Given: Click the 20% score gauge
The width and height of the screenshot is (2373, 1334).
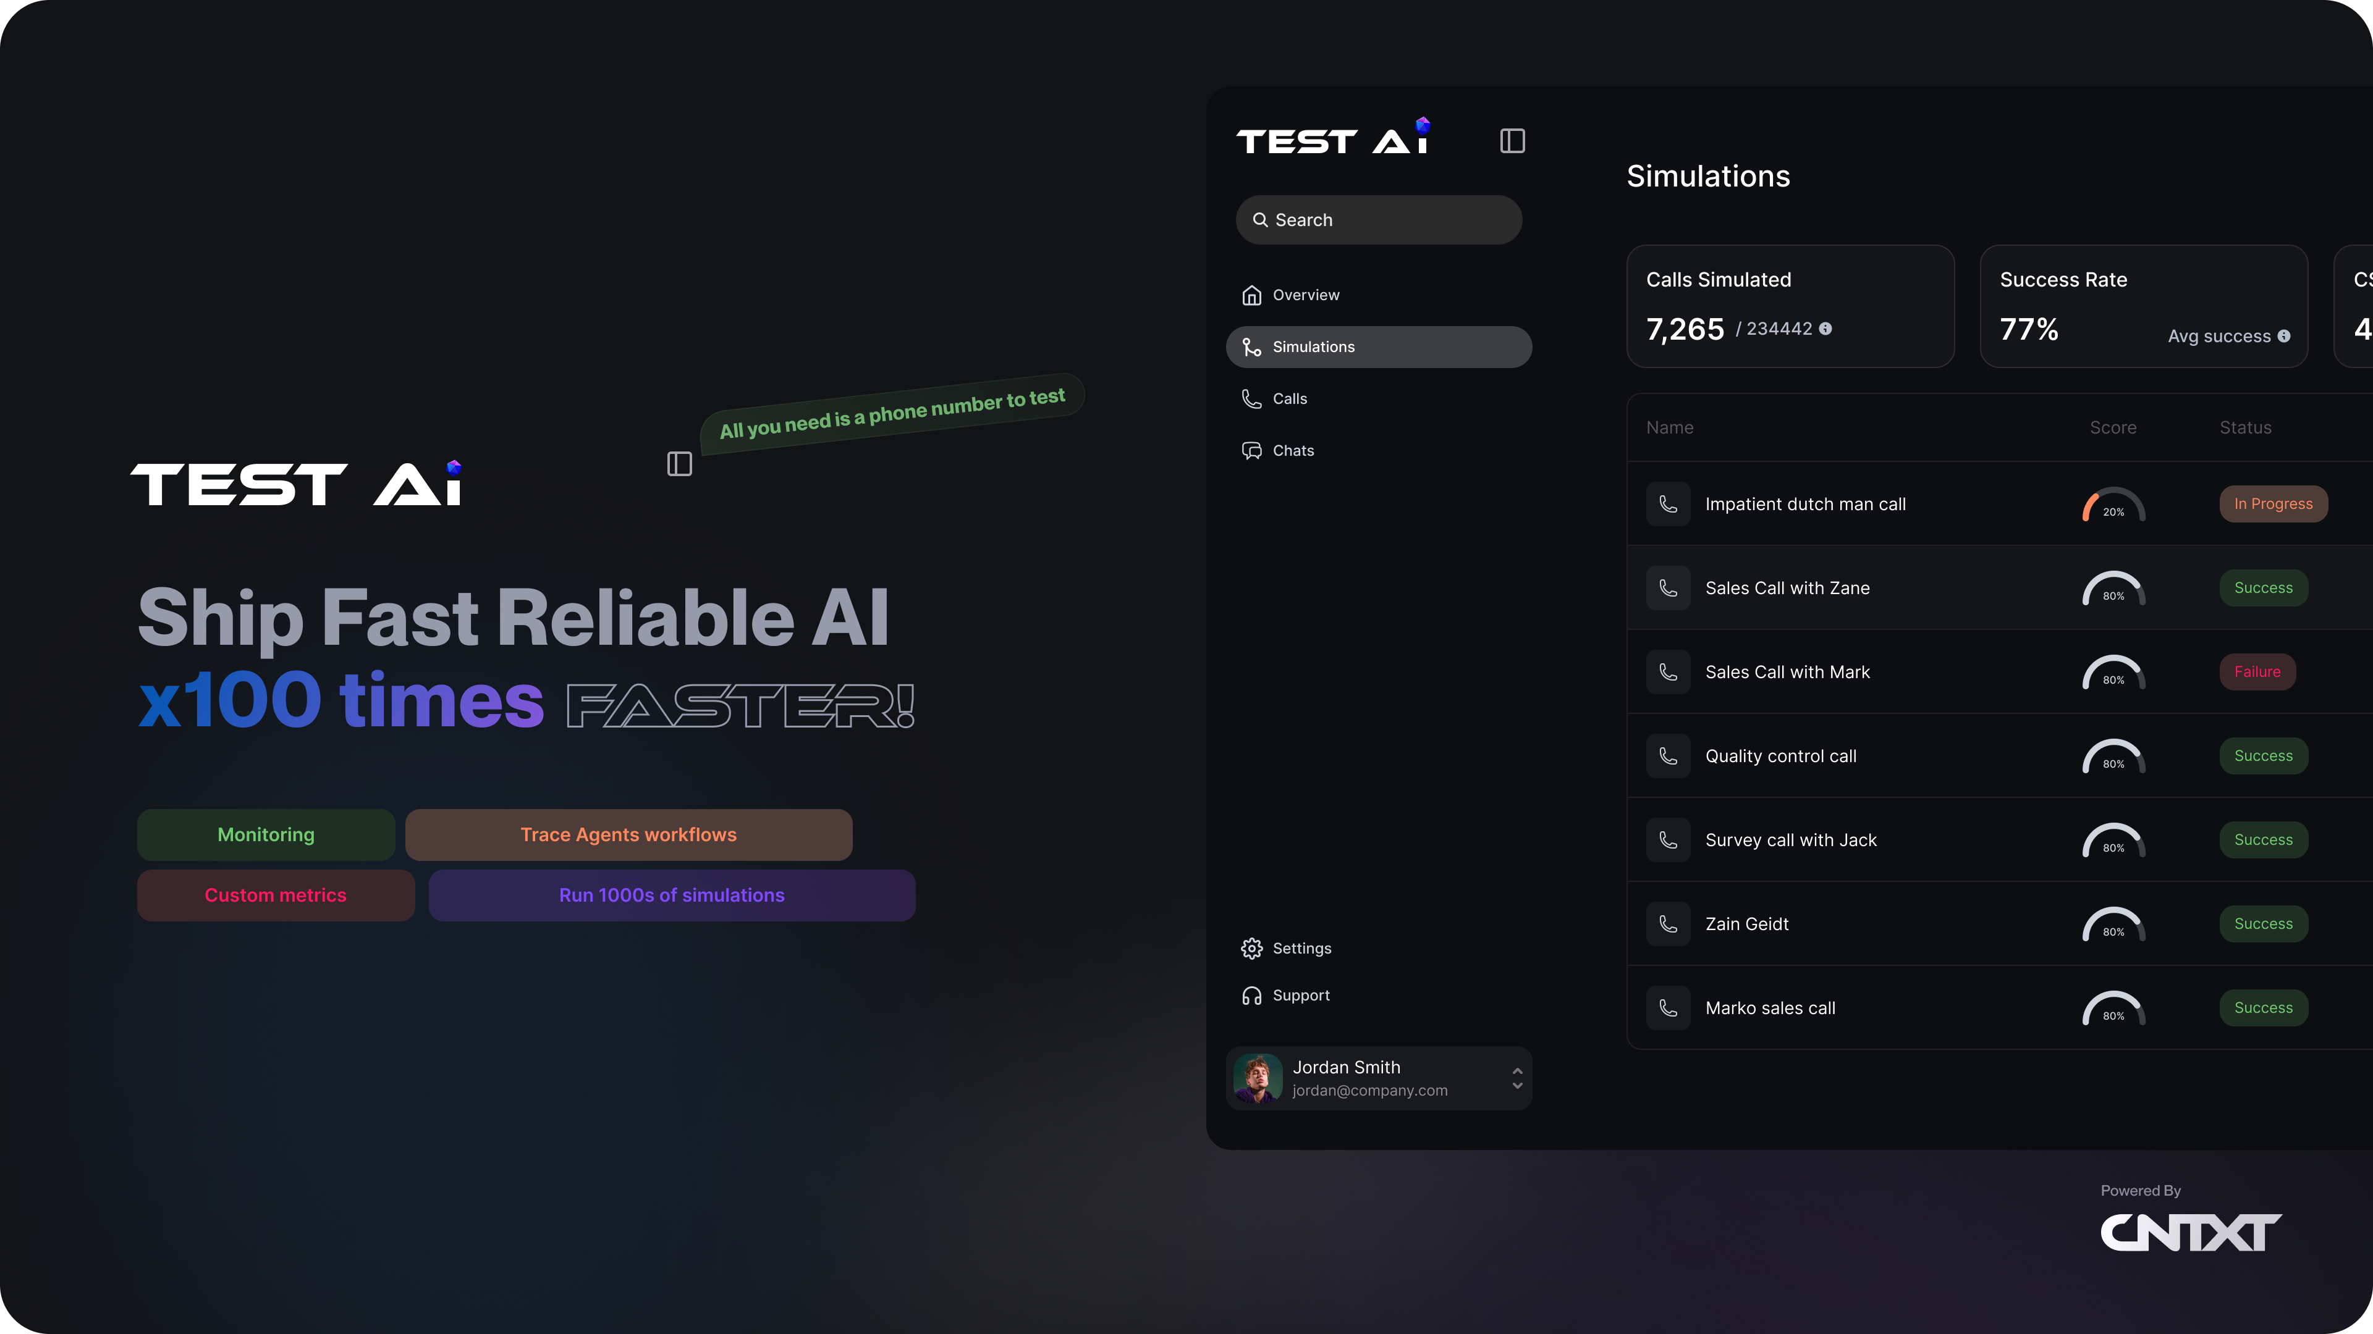Looking at the screenshot, I should coord(2114,505).
